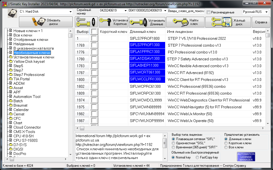This screenshot has height=170, width=273.
Task: Click the tree panel vertical scrollbar thumb
Action: tap(70, 35)
